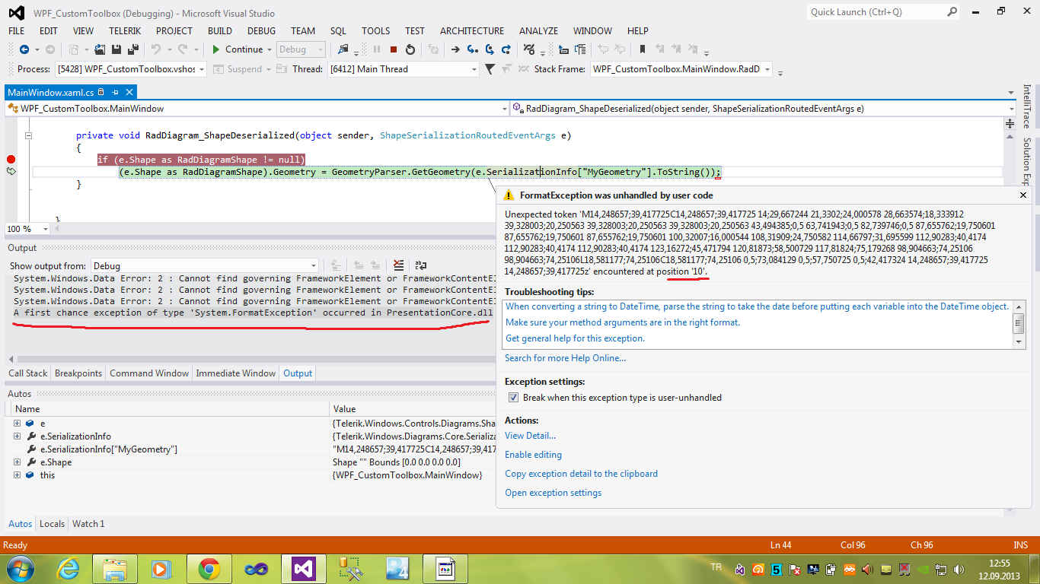Click the Restart debugging icon
Viewport: 1040px width, 584px height.
click(x=410, y=49)
